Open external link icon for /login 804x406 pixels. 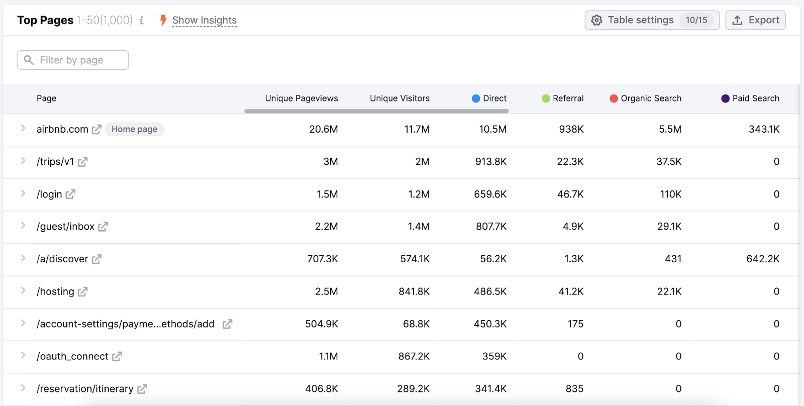tap(70, 194)
